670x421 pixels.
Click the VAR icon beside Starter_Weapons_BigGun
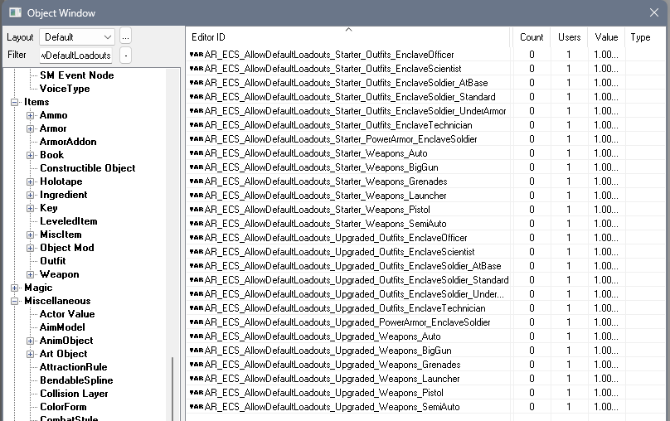197,167
